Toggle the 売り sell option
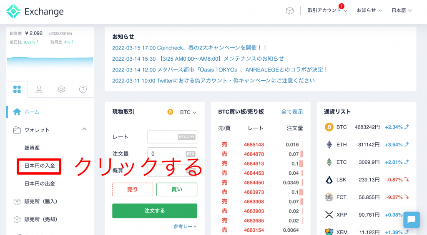 pyautogui.click(x=133, y=189)
